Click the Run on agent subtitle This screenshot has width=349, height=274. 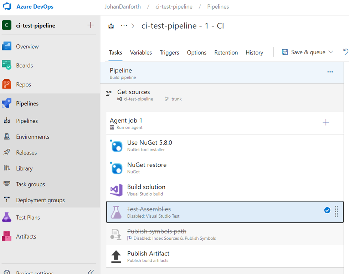[x=129, y=127]
